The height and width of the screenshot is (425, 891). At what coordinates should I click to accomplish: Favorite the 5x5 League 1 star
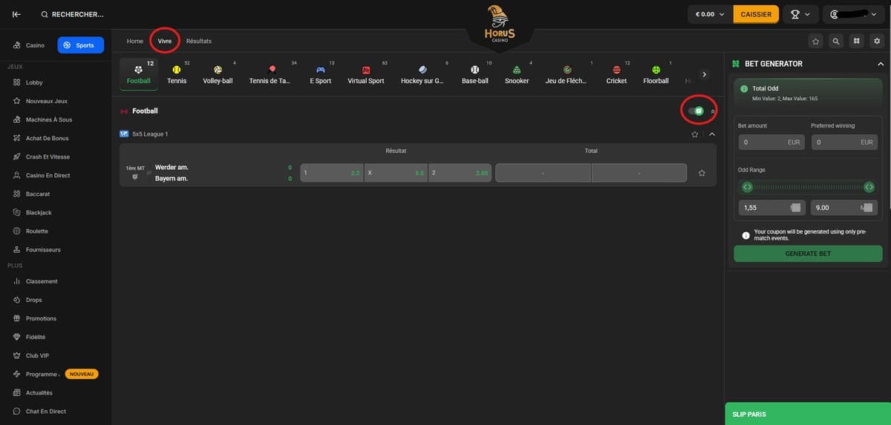tap(695, 134)
